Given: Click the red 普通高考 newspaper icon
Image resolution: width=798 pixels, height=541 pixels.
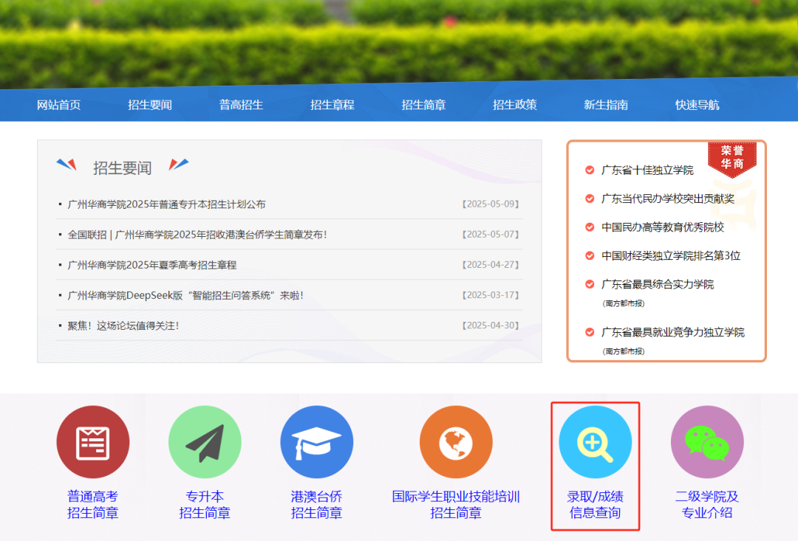Looking at the screenshot, I should click(93, 442).
